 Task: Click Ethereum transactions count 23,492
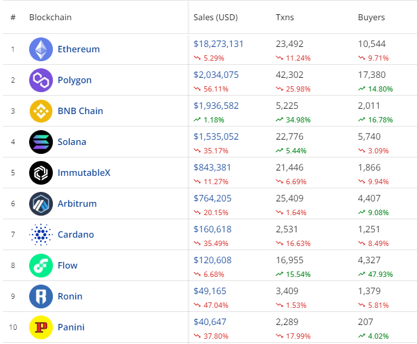pyautogui.click(x=290, y=43)
